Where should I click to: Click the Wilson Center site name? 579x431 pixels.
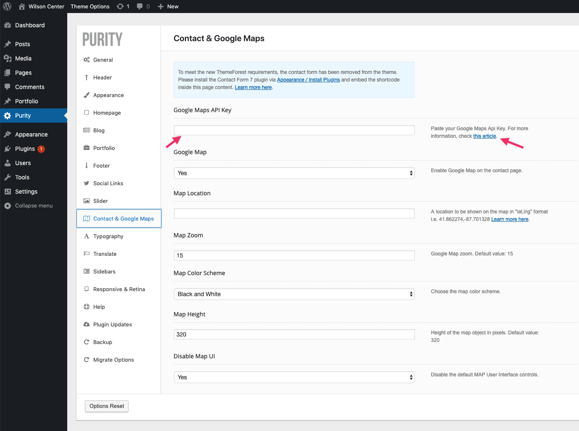[47, 6]
